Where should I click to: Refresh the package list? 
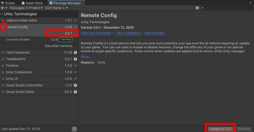74,129
